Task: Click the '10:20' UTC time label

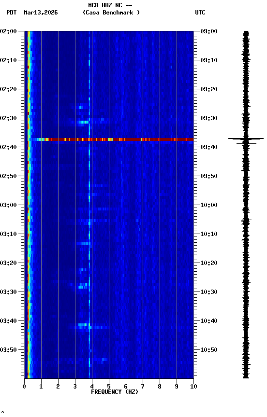Action: [209, 263]
